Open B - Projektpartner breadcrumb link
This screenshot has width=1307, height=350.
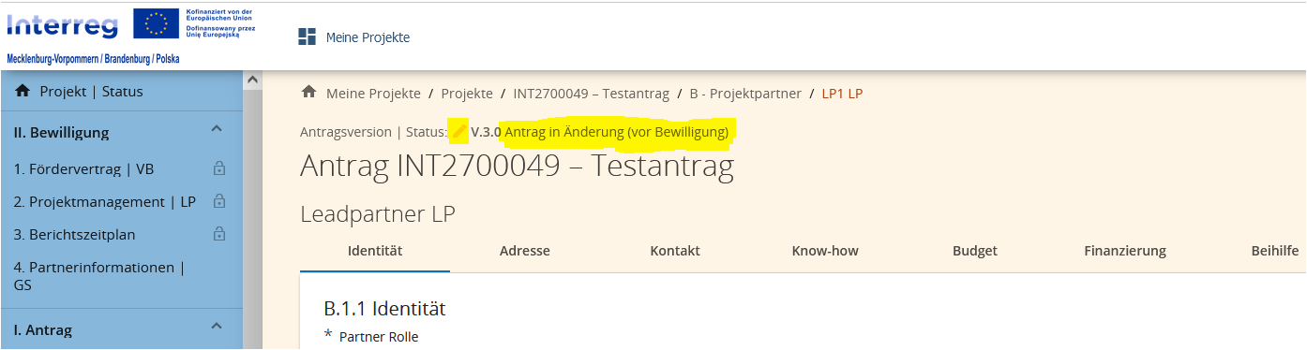[745, 94]
